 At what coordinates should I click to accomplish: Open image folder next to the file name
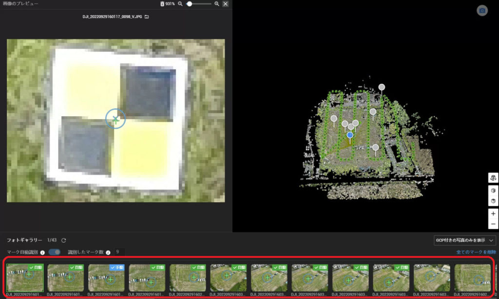point(147,17)
